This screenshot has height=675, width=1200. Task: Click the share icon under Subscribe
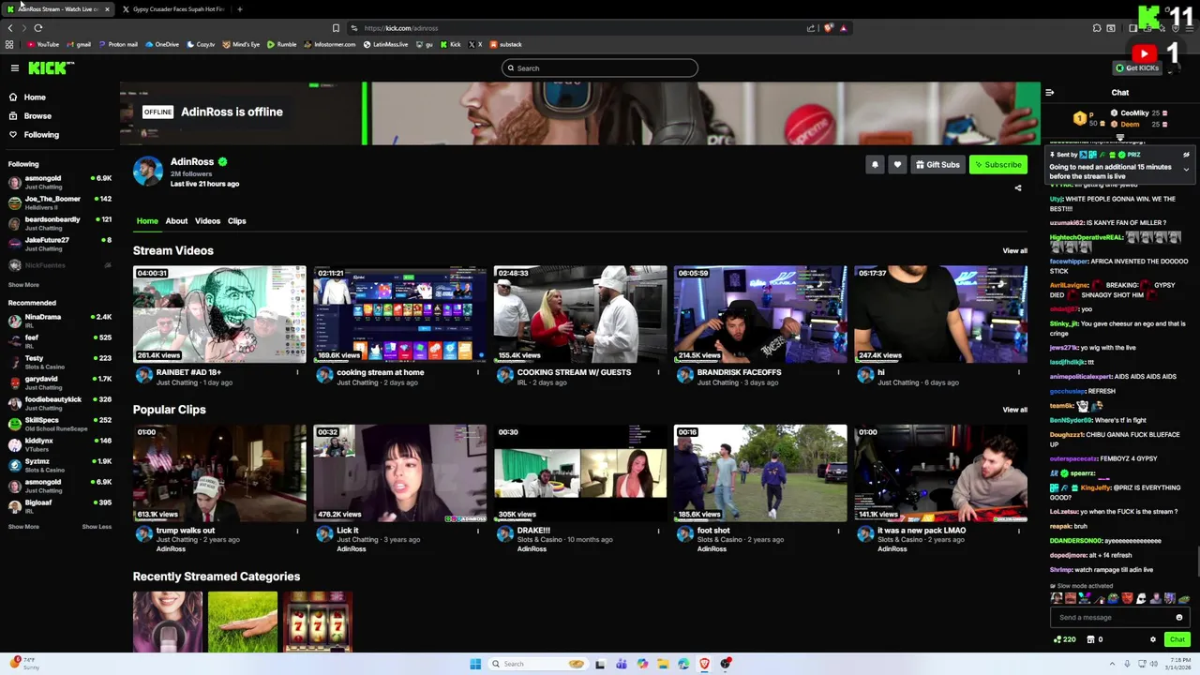(x=1018, y=188)
